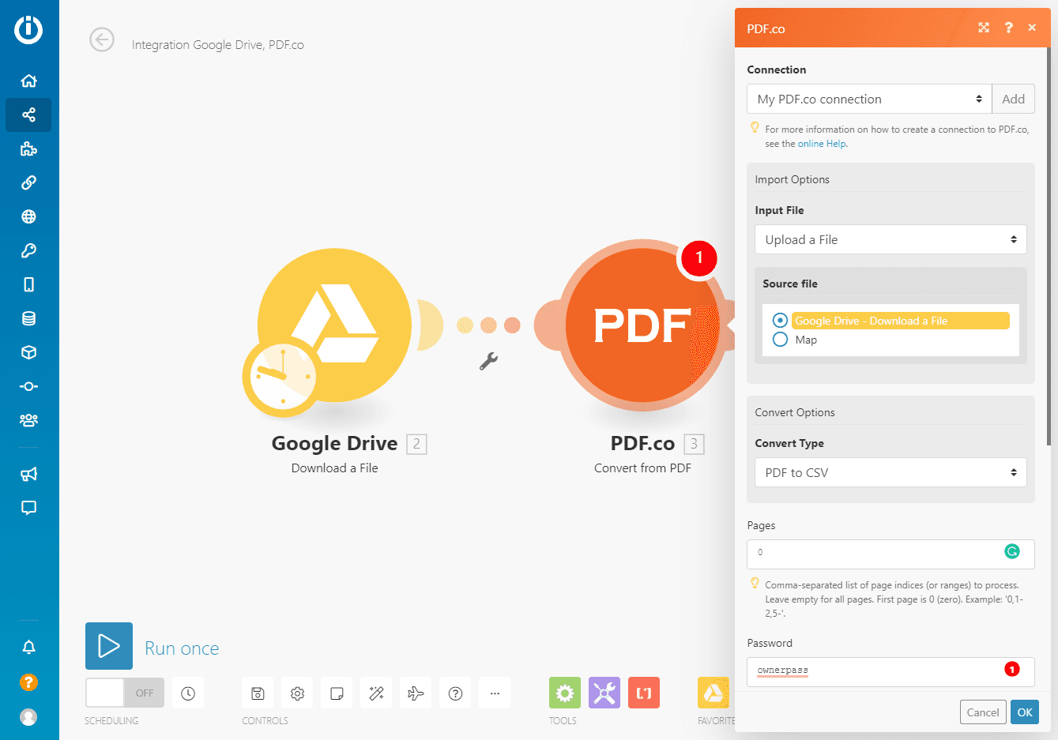1058x740 pixels.
Task: Open the user profile avatar
Action: pyautogui.click(x=28, y=717)
